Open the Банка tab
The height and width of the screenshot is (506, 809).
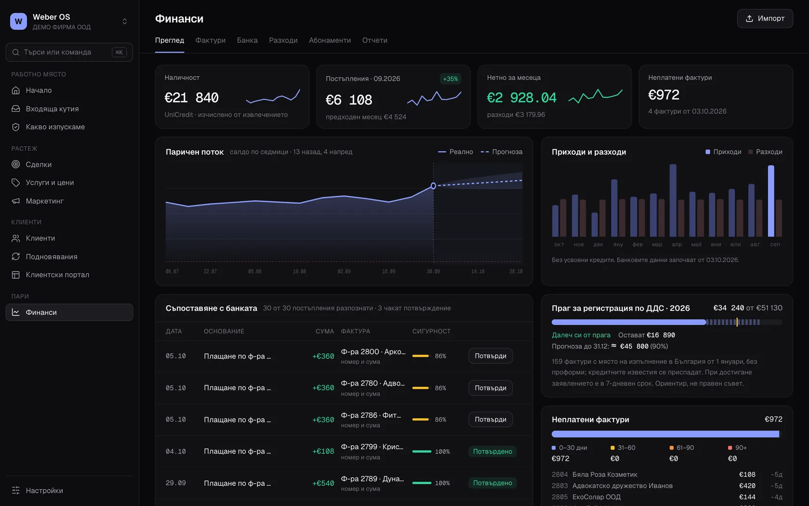(247, 40)
